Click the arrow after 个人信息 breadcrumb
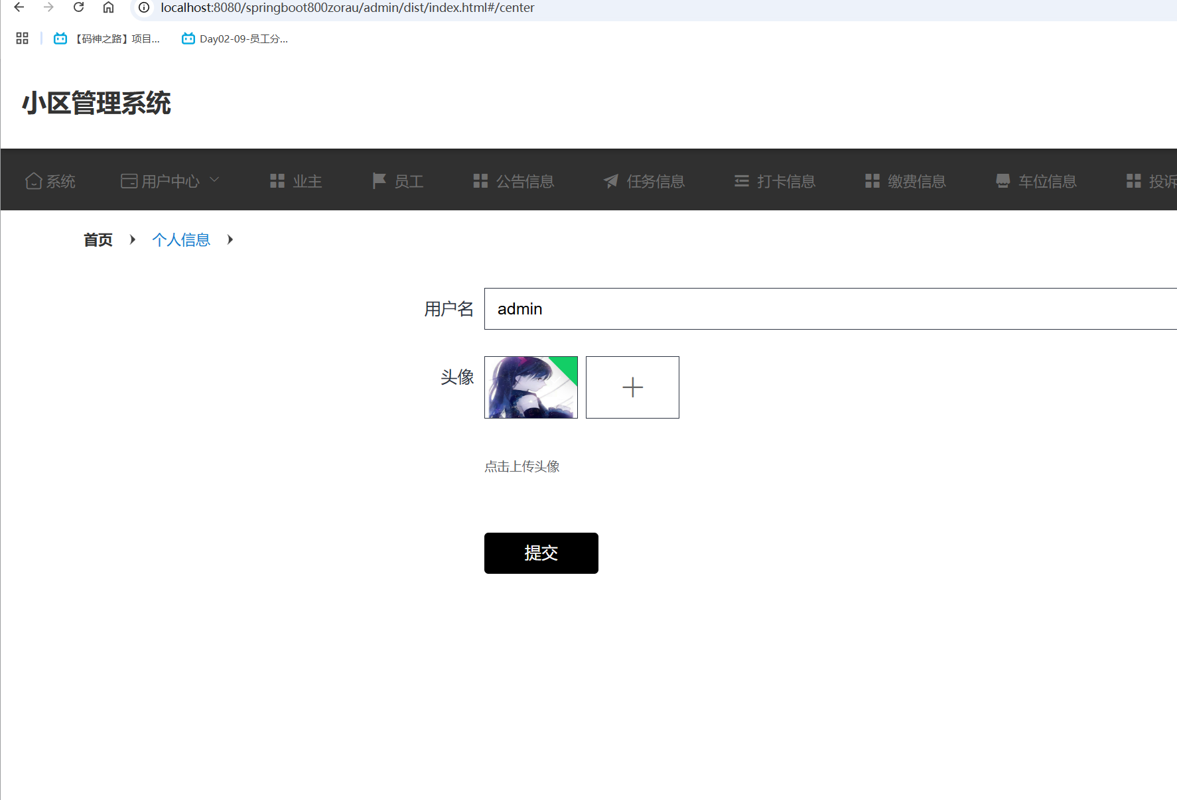Viewport: 1177px width, 800px height. tap(230, 239)
